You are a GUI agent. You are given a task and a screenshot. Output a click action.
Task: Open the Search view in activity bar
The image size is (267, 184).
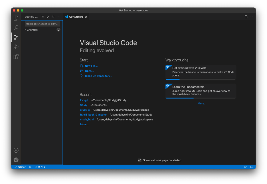(x=16, y=28)
